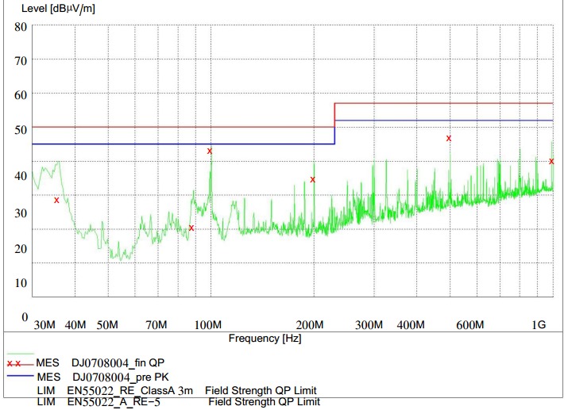Select the highest red QP marker below 600M
Image resolution: width=568 pixels, height=410 pixels.
[x=449, y=138]
